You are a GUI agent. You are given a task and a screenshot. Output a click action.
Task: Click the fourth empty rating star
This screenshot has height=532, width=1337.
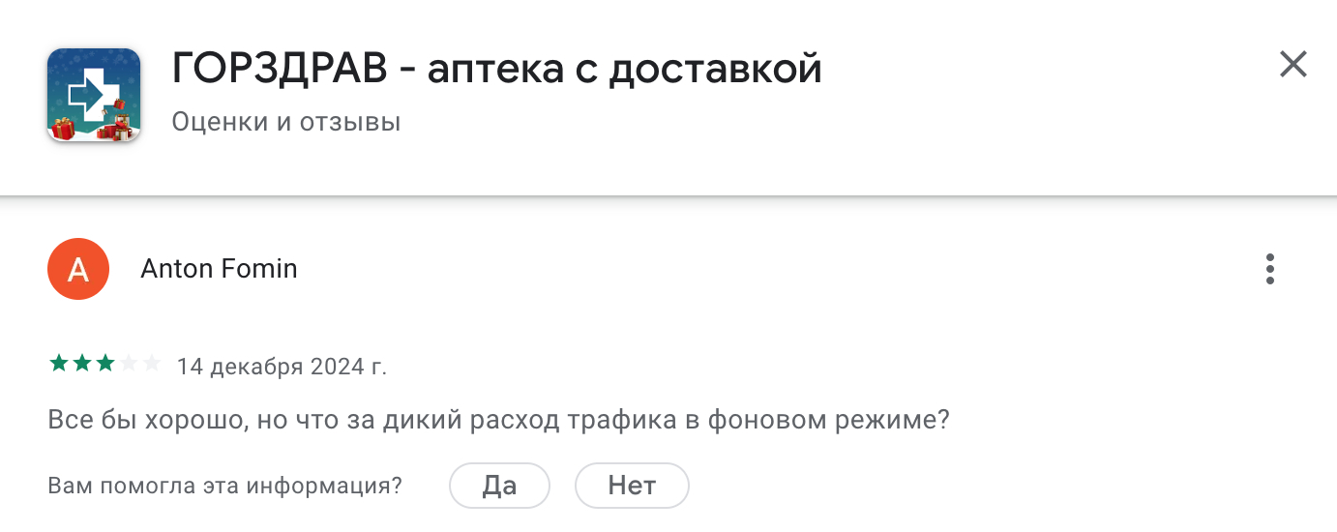(128, 365)
